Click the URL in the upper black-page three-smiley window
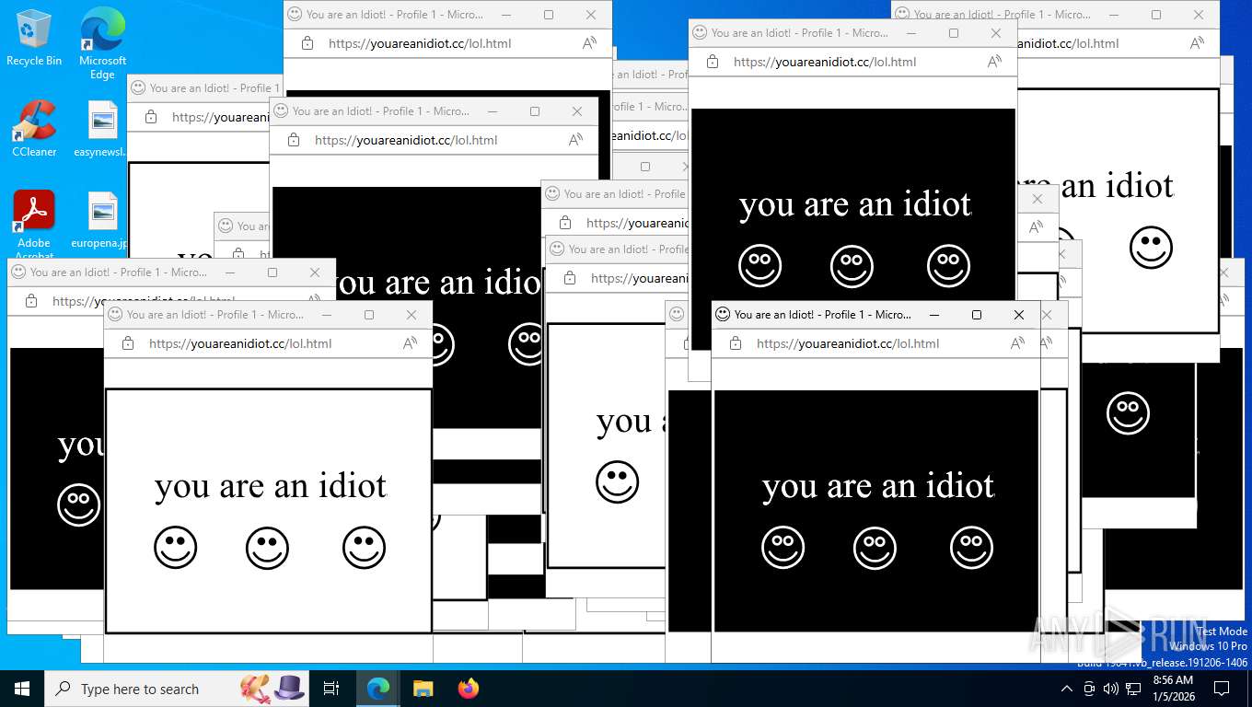The width and height of the screenshot is (1252, 707). [825, 62]
